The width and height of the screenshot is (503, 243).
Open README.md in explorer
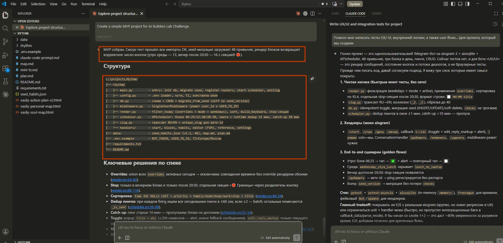click(30, 82)
